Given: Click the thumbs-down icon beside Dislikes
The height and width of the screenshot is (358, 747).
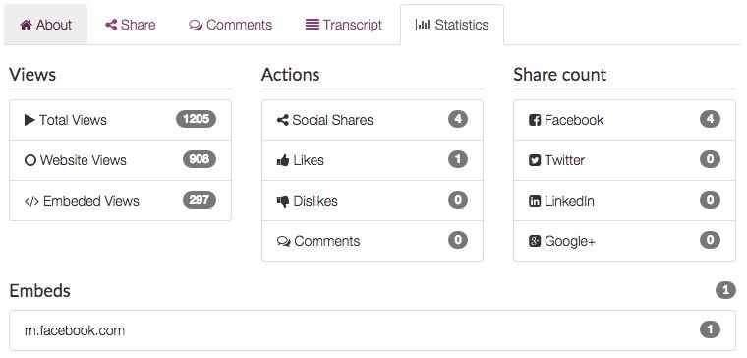Looking at the screenshot, I should click(x=283, y=202).
